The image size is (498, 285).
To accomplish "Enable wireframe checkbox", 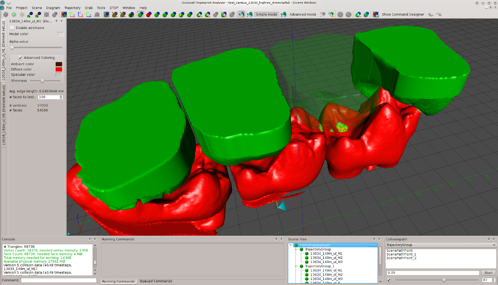I will pos(12,28).
